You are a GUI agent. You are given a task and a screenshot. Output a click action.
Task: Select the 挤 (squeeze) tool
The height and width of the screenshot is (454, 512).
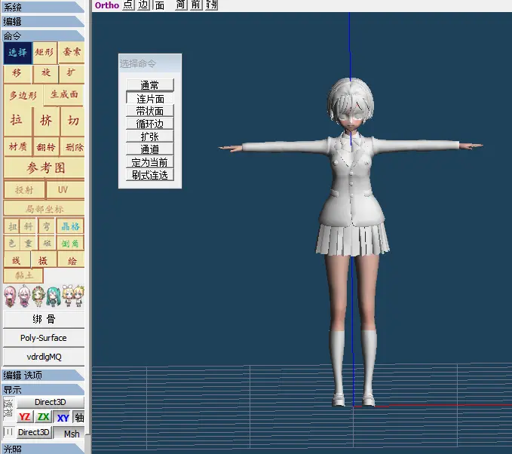[46, 121]
